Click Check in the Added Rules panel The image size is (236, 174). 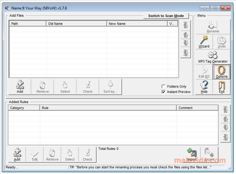[x=87, y=155]
